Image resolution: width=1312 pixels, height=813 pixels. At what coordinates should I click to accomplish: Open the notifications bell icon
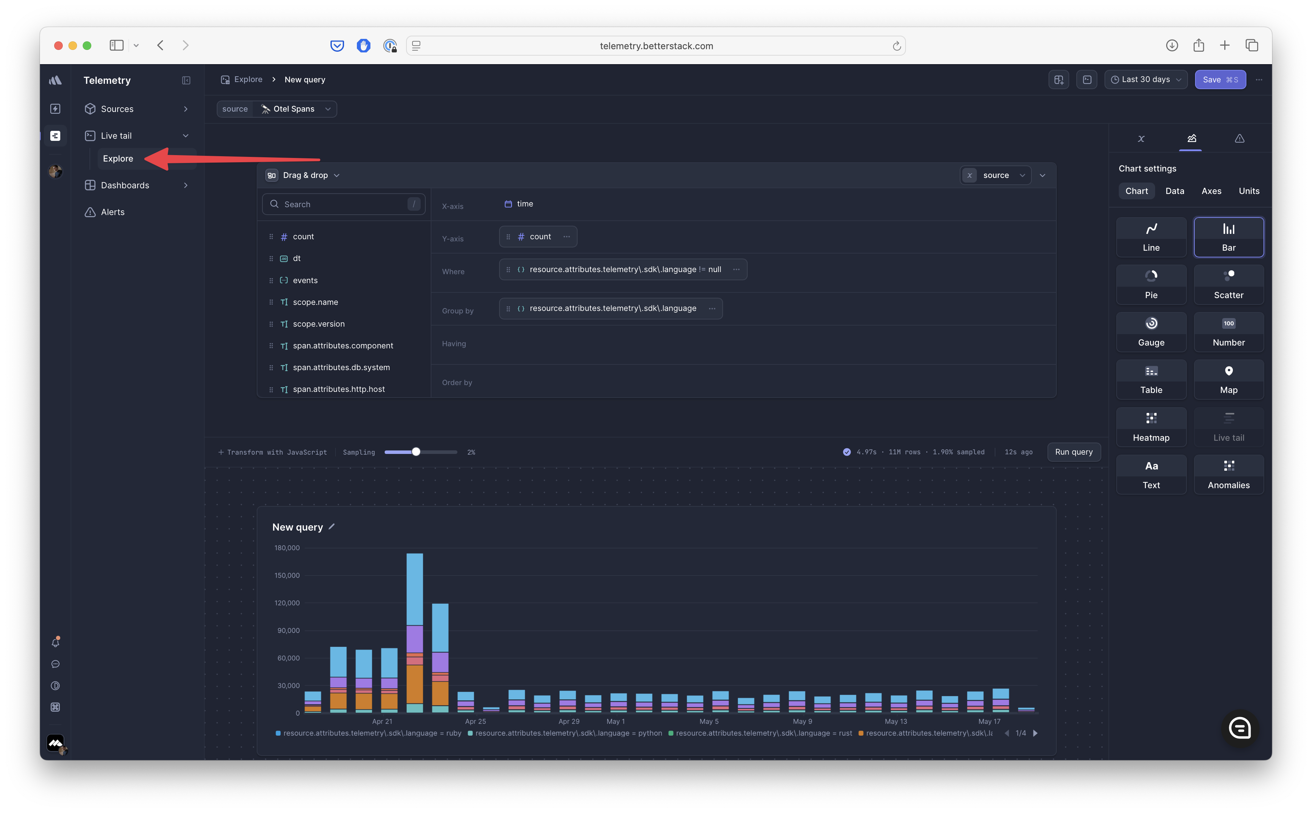(x=55, y=642)
